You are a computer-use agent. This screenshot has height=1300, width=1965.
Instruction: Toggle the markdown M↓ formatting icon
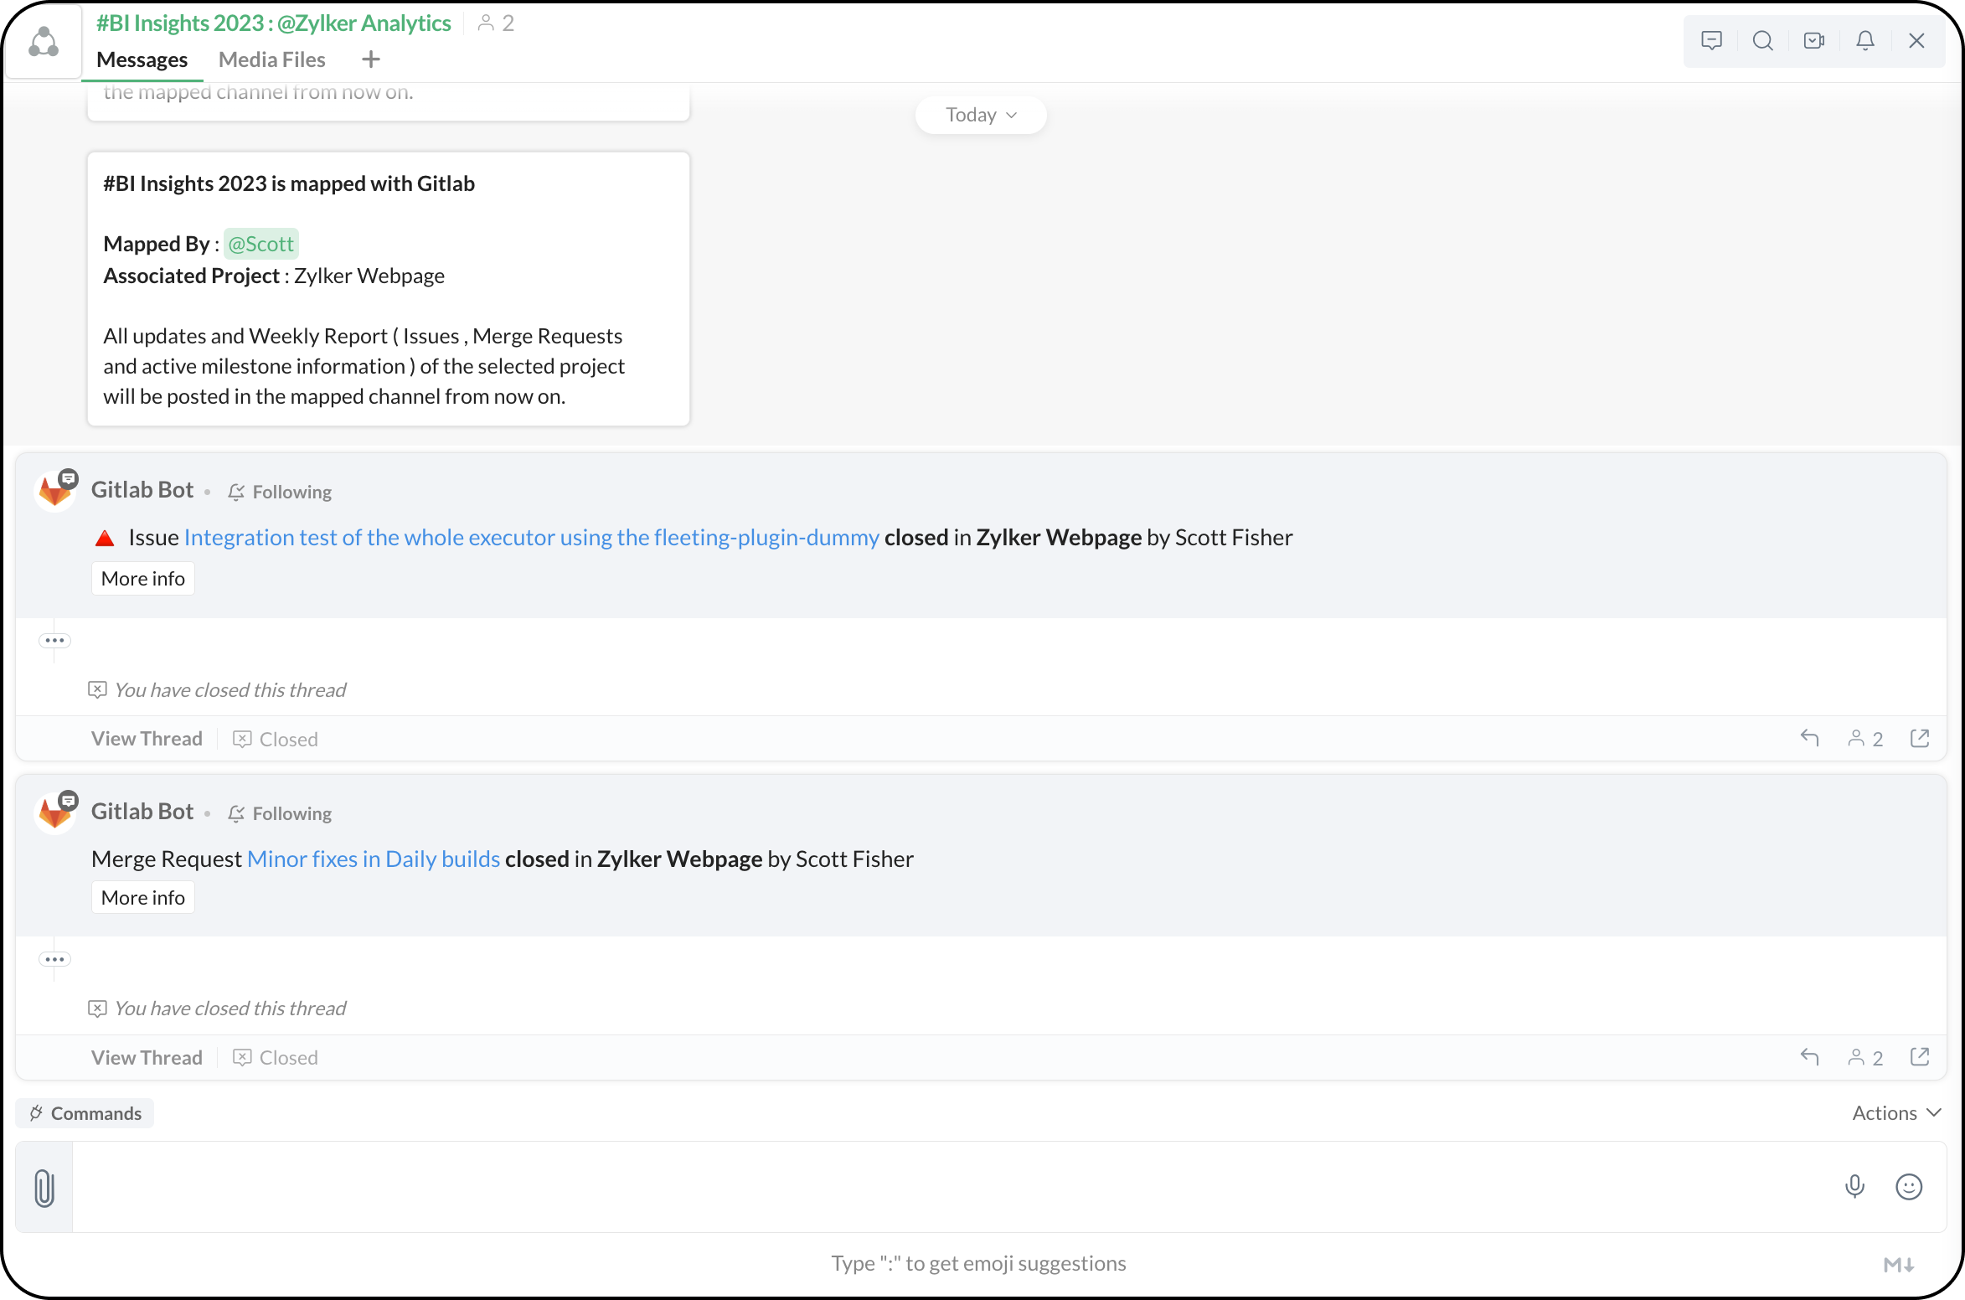[1898, 1265]
